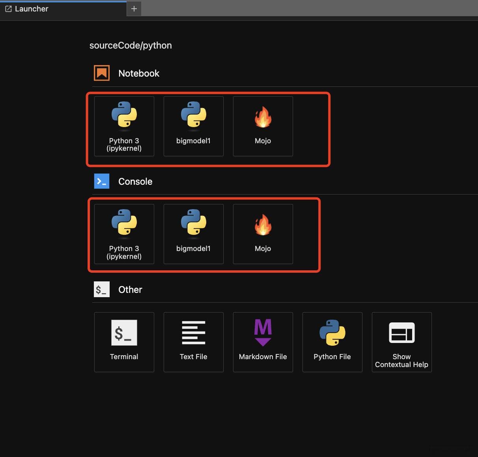Create a bigmodel1 notebook
The height and width of the screenshot is (457, 478).
tap(194, 126)
